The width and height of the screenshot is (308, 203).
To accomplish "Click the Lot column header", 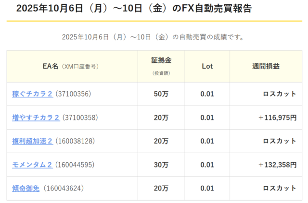I will pos(207,66).
